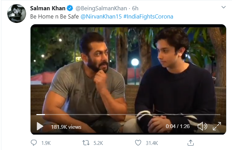Mute the video with the speaker icon

coord(202,127)
